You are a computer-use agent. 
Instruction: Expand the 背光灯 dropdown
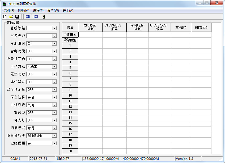pyautogui.click(x=54, y=120)
